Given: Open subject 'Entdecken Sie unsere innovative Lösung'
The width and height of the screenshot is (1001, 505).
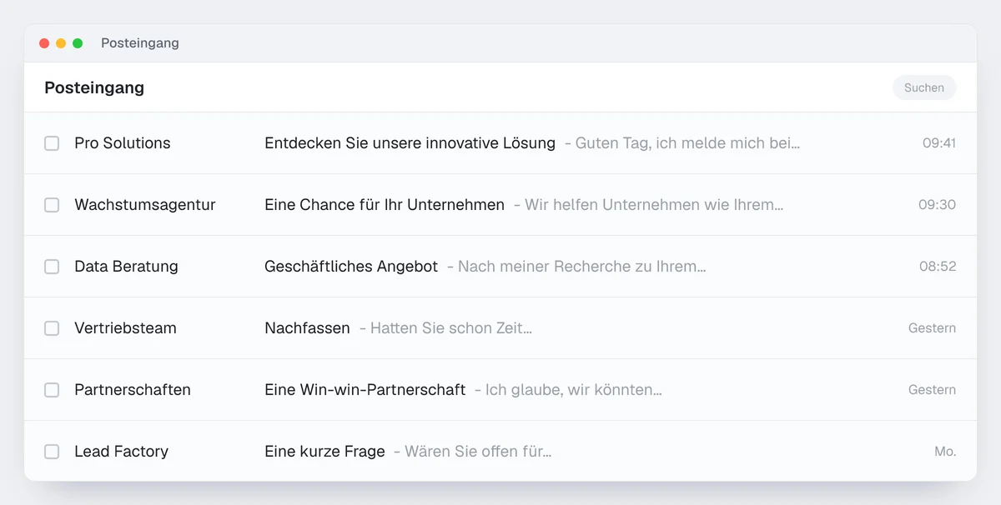Looking at the screenshot, I should [410, 143].
